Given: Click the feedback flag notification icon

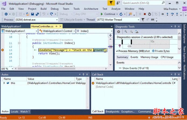Looking at the screenshot, I should (x=111, y=3).
